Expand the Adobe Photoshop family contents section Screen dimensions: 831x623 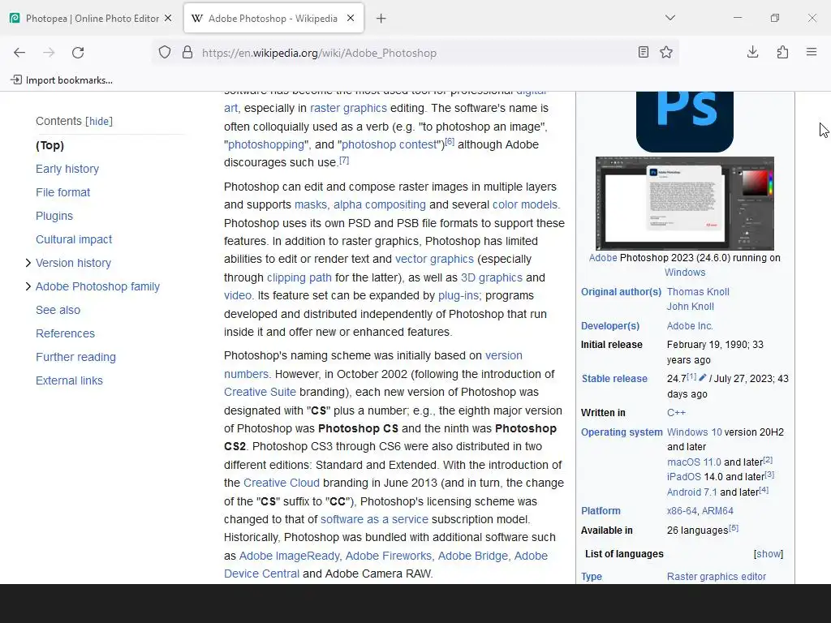28,286
